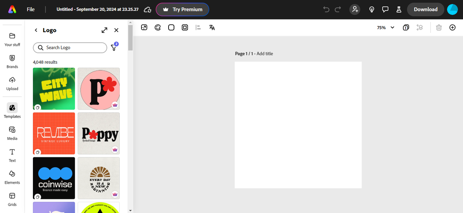Select the Revibe Vintage Luxury template
Image resolution: width=463 pixels, height=213 pixels.
point(54,133)
